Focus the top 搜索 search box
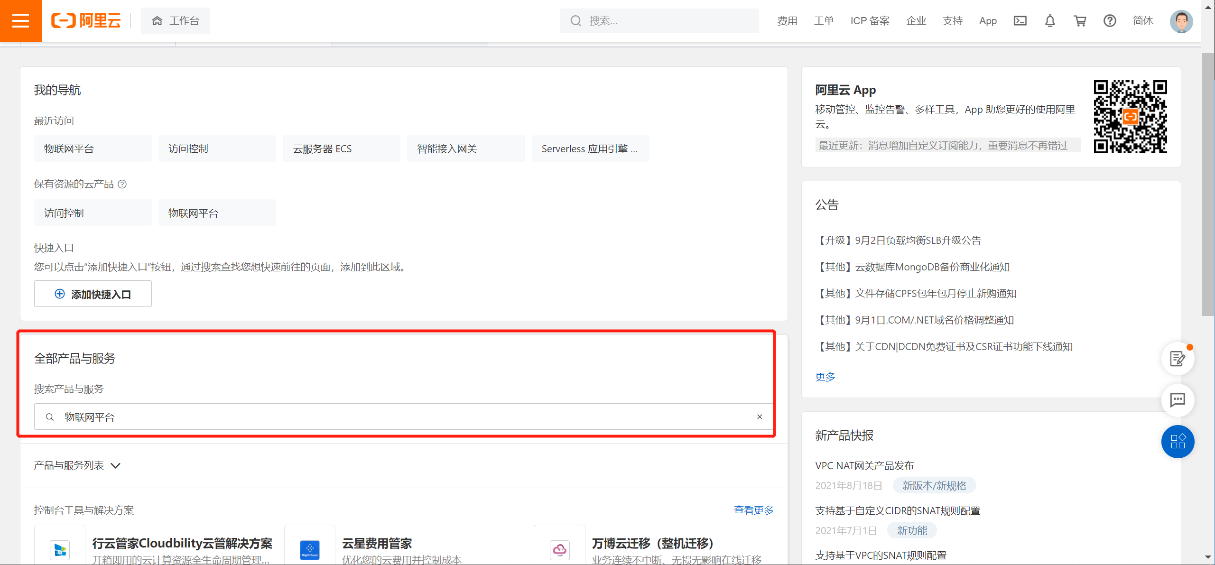 tap(659, 21)
